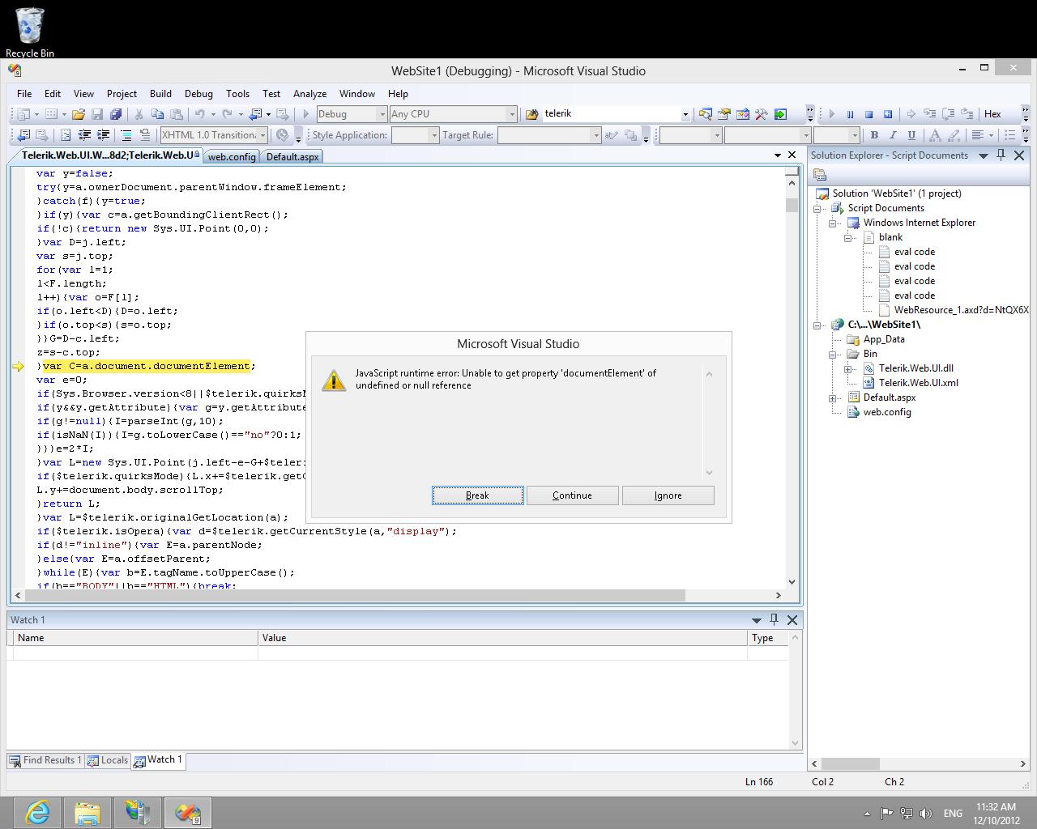Switch to the web.config tab
The width and height of the screenshot is (1037, 829).
pos(231,156)
